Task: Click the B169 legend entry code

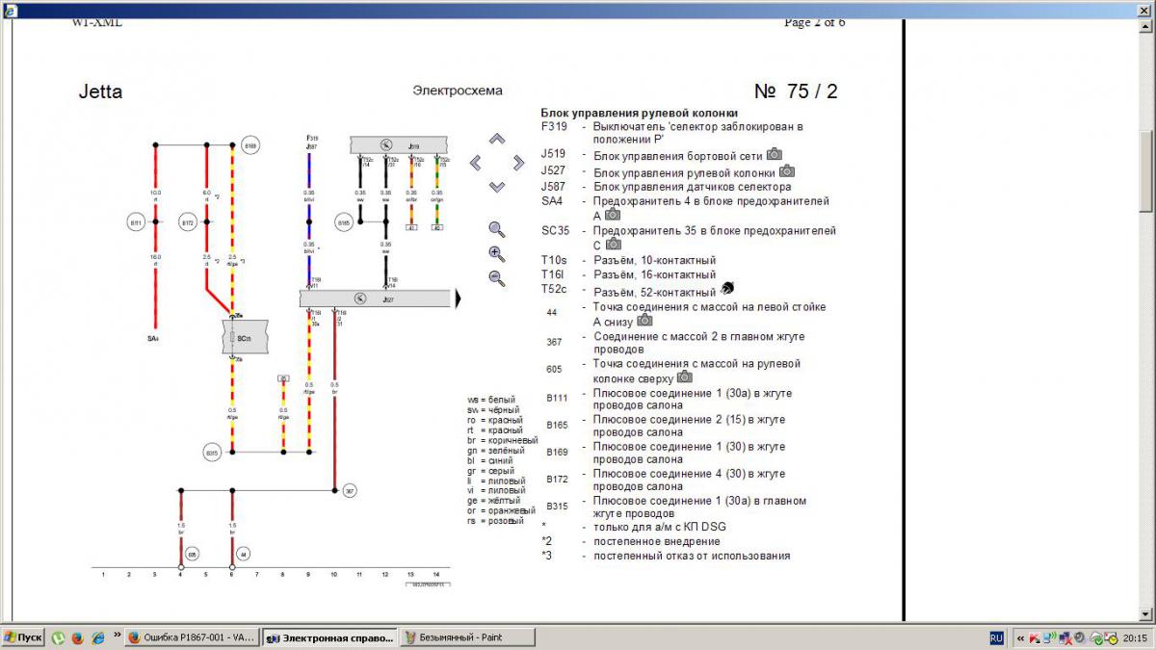Action: click(x=557, y=452)
